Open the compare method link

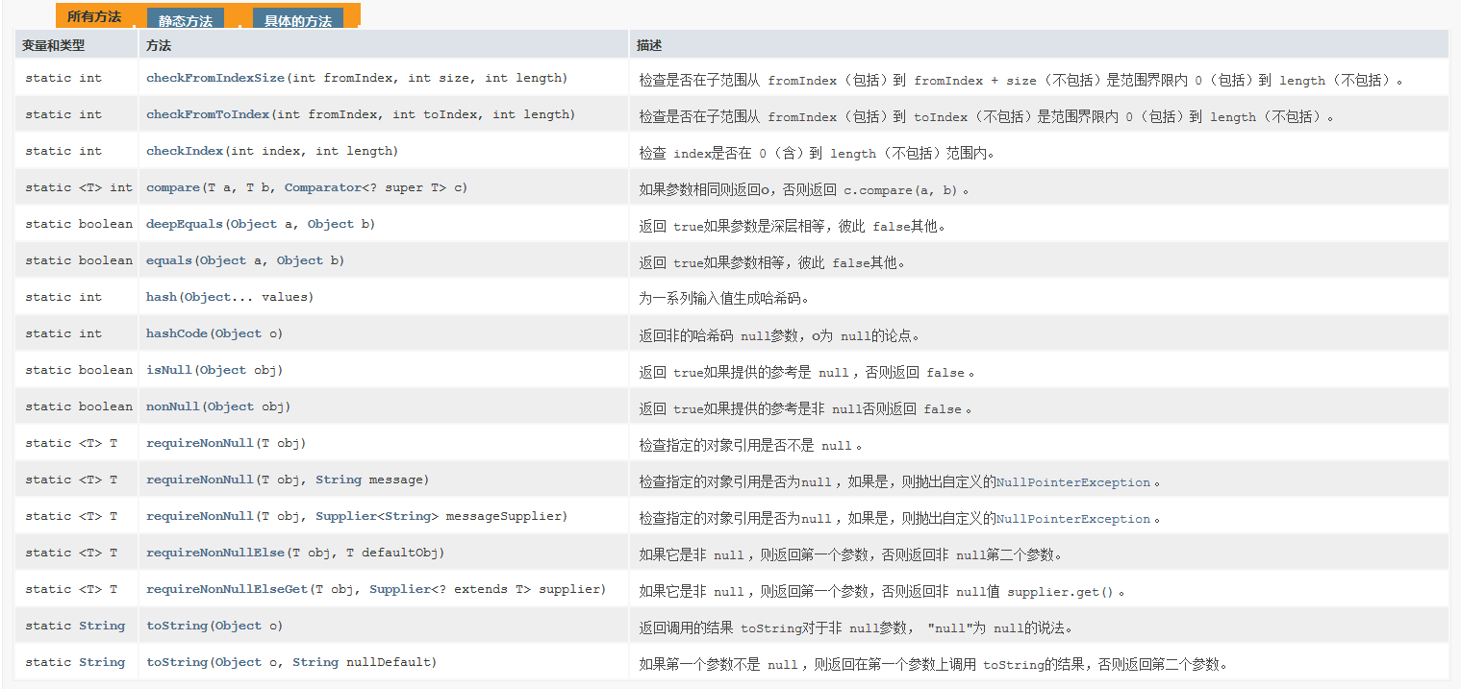(x=173, y=187)
